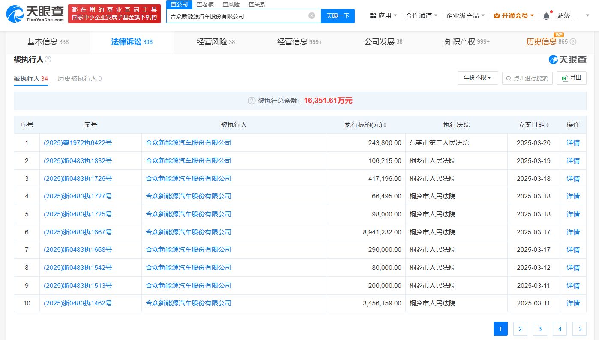The width and height of the screenshot is (599, 340).
Task: Click help icon beside 历史信息 tab
Action: coord(573,42)
